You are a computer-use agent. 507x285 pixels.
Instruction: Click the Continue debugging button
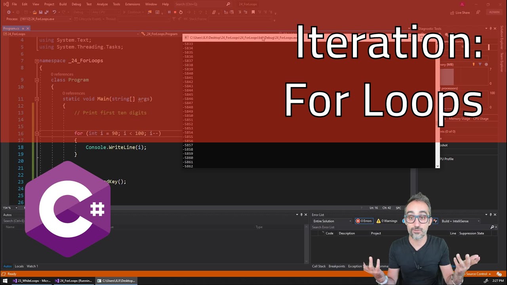(x=133, y=12)
